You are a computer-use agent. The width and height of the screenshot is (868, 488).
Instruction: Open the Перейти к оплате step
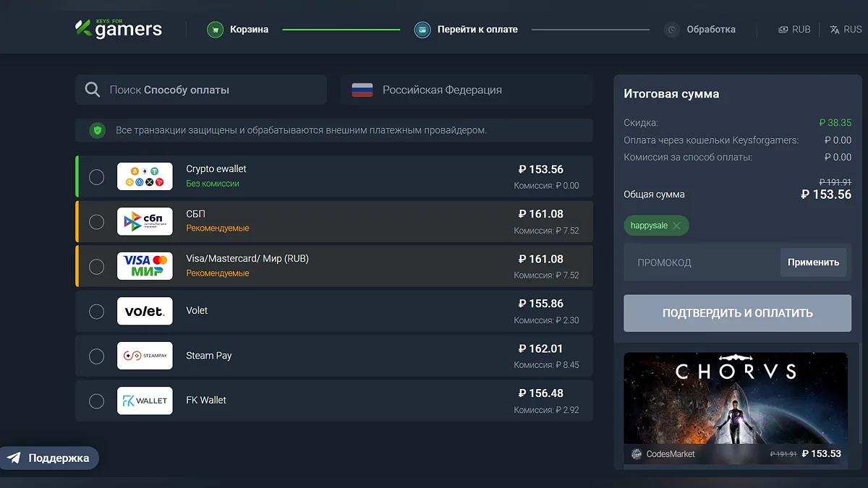[477, 30]
